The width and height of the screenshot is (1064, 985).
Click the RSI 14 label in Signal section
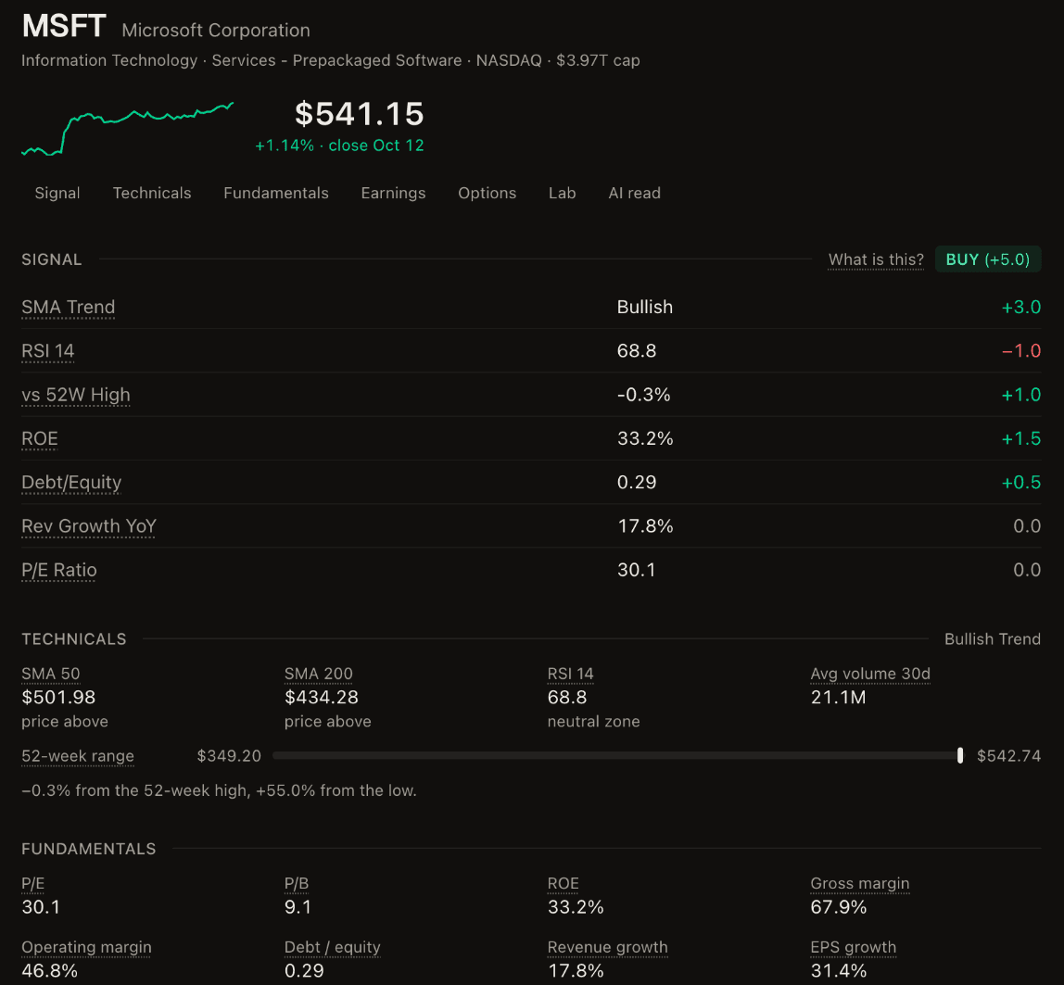[x=48, y=350]
